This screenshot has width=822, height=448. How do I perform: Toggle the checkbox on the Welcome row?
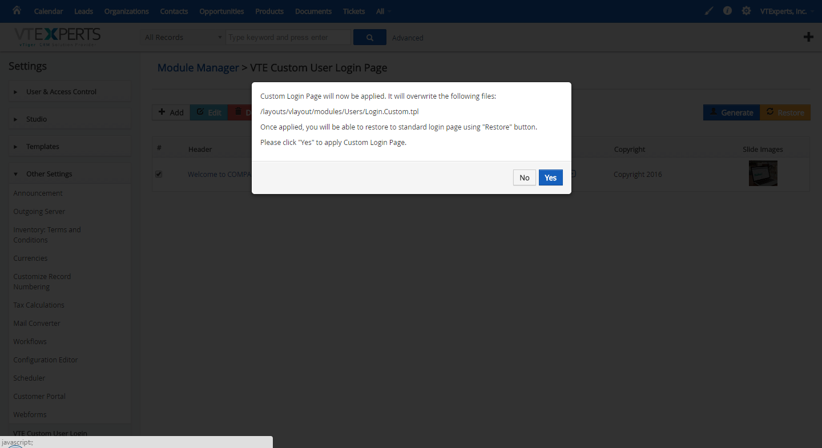(159, 174)
